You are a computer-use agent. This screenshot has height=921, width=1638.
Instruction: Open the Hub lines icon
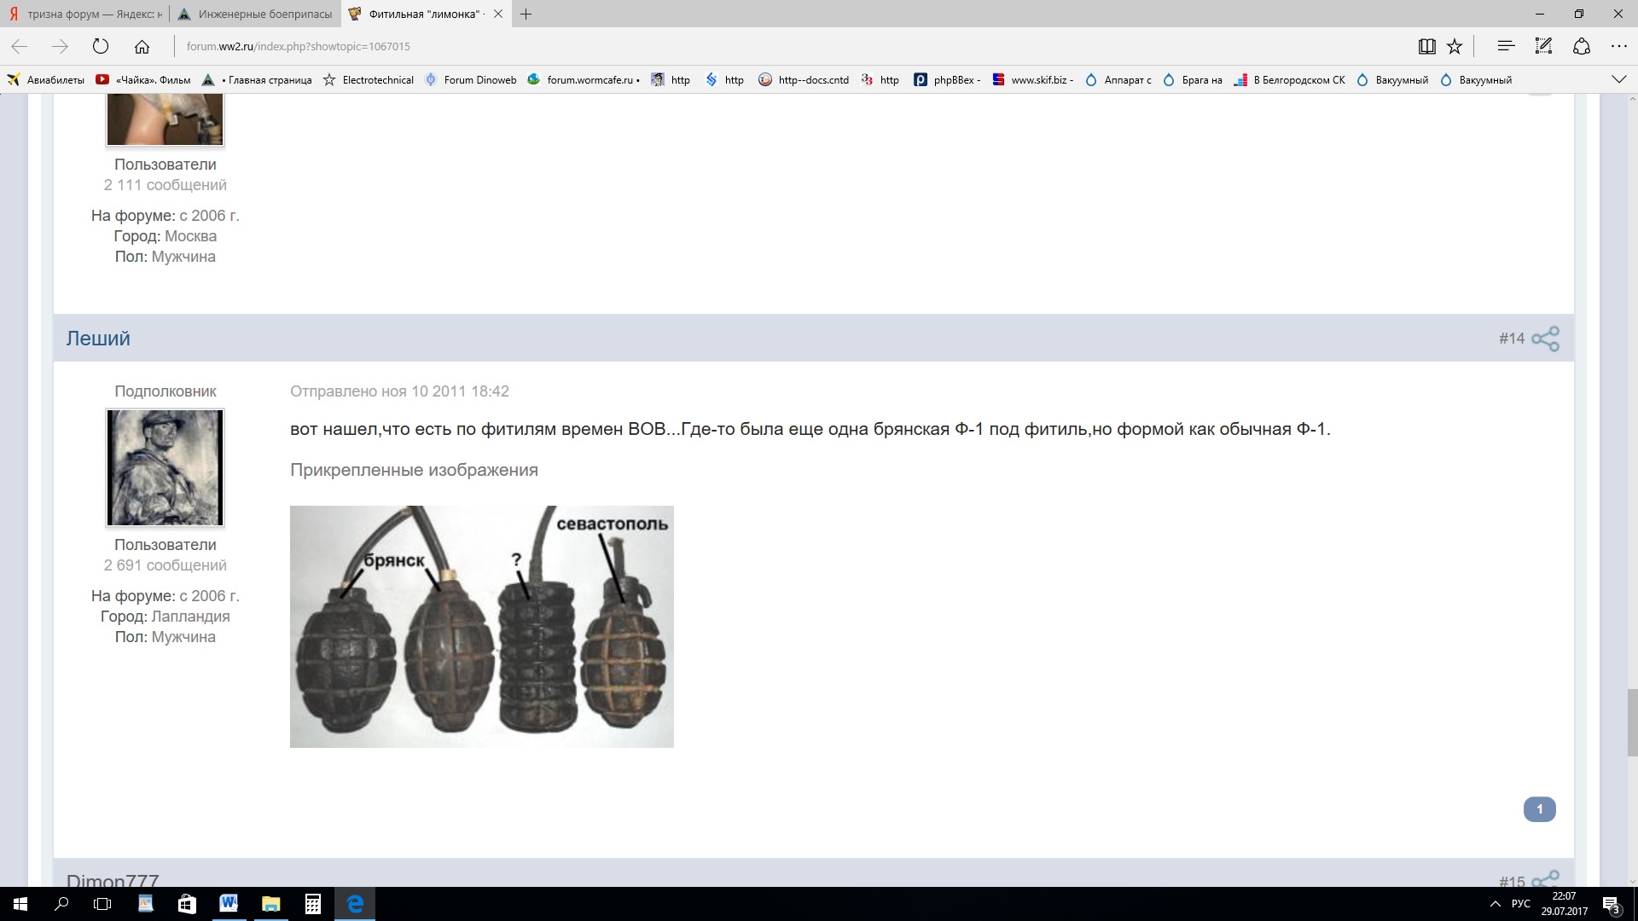coord(1506,46)
